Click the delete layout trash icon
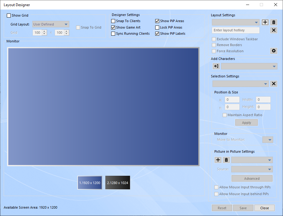Viewport: 283px width, 216px height. (274, 22)
